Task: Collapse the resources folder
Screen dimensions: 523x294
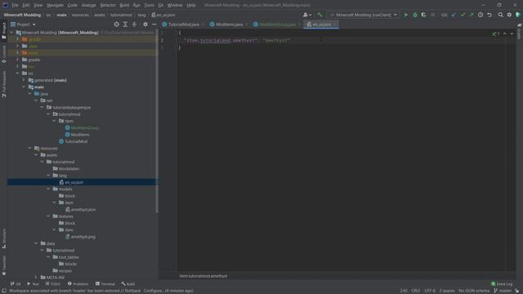Action: 29,149
